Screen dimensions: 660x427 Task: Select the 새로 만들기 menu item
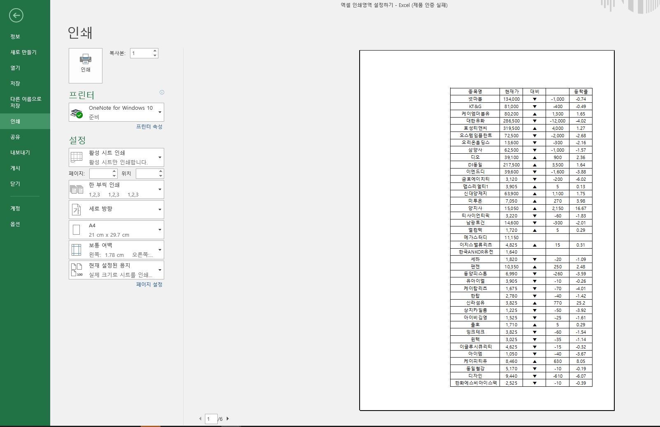click(x=25, y=52)
